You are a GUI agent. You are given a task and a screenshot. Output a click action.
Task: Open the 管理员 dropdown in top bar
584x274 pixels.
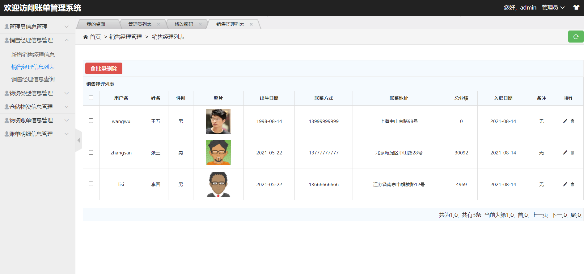pyautogui.click(x=553, y=8)
